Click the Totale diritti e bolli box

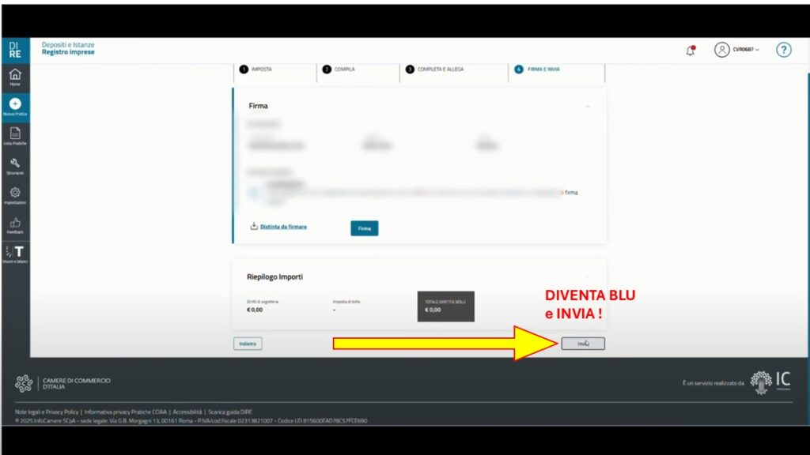tap(446, 306)
